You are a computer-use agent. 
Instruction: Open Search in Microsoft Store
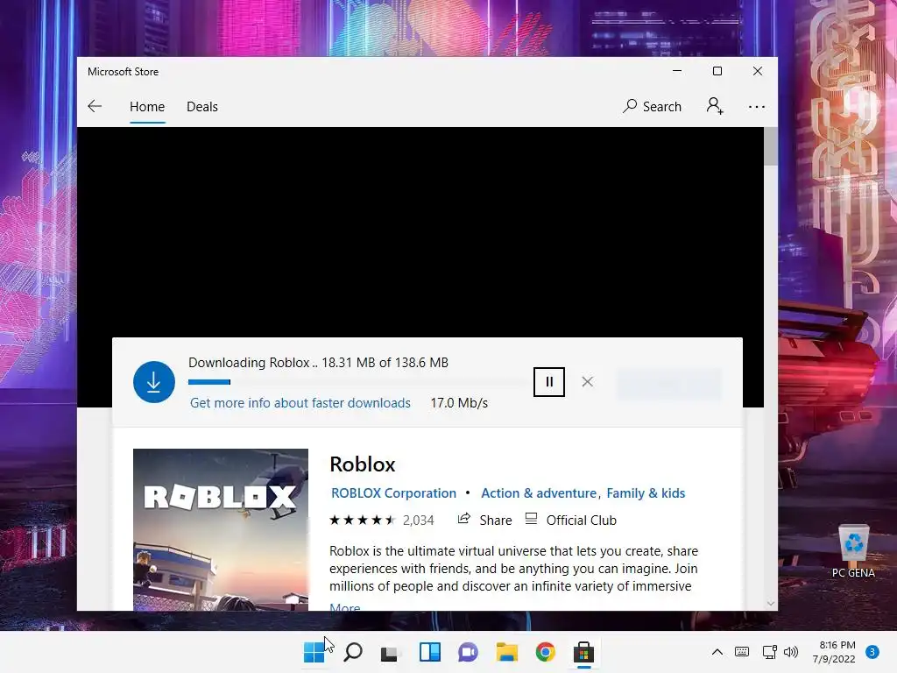652,106
